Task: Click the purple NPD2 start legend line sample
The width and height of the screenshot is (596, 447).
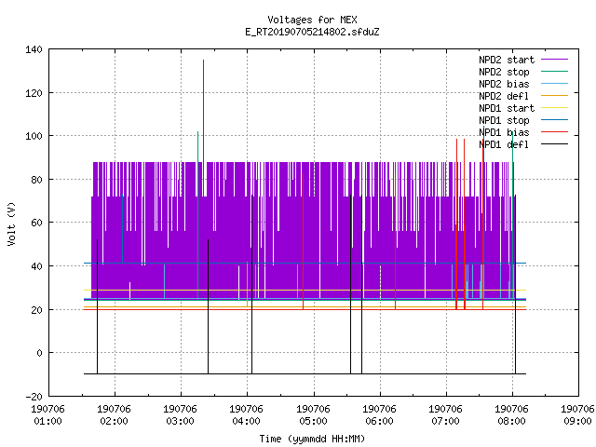Action: (554, 60)
